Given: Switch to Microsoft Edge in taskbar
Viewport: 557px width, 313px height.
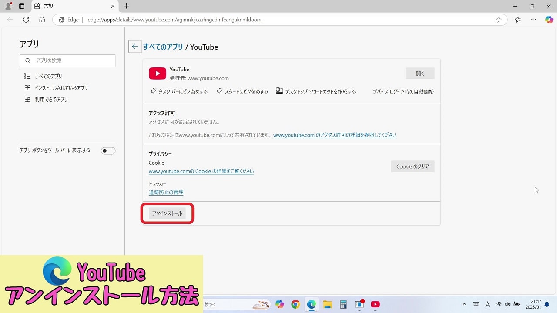Looking at the screenshot, I should tap(312, 304).
